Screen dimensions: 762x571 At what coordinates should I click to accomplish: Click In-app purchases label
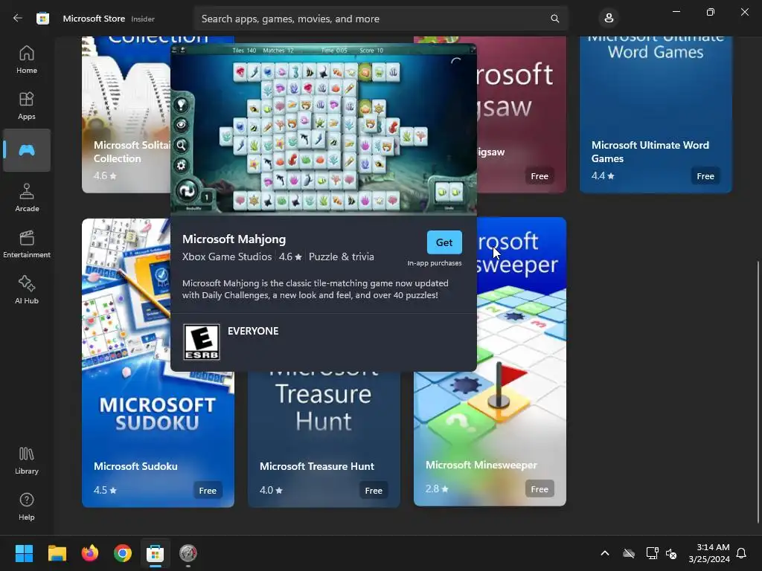click(x=435, y=263)
